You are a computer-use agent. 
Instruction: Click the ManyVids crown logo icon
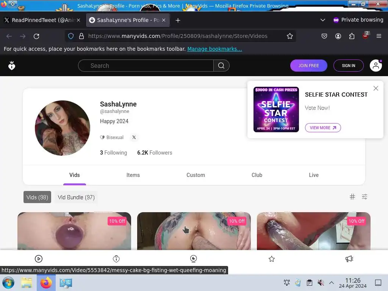[x=12, y=66]
